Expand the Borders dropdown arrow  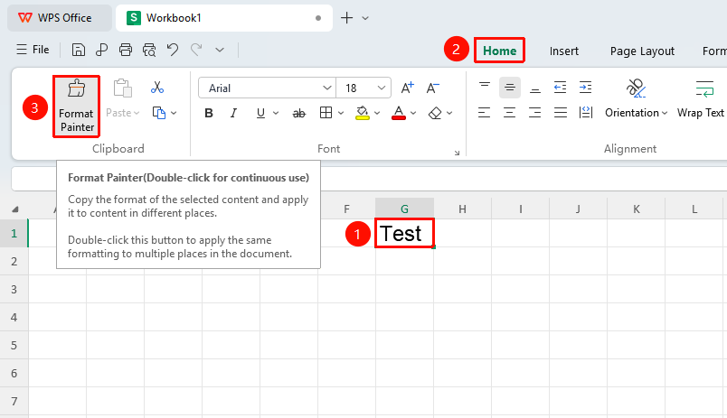pos(341,113)
